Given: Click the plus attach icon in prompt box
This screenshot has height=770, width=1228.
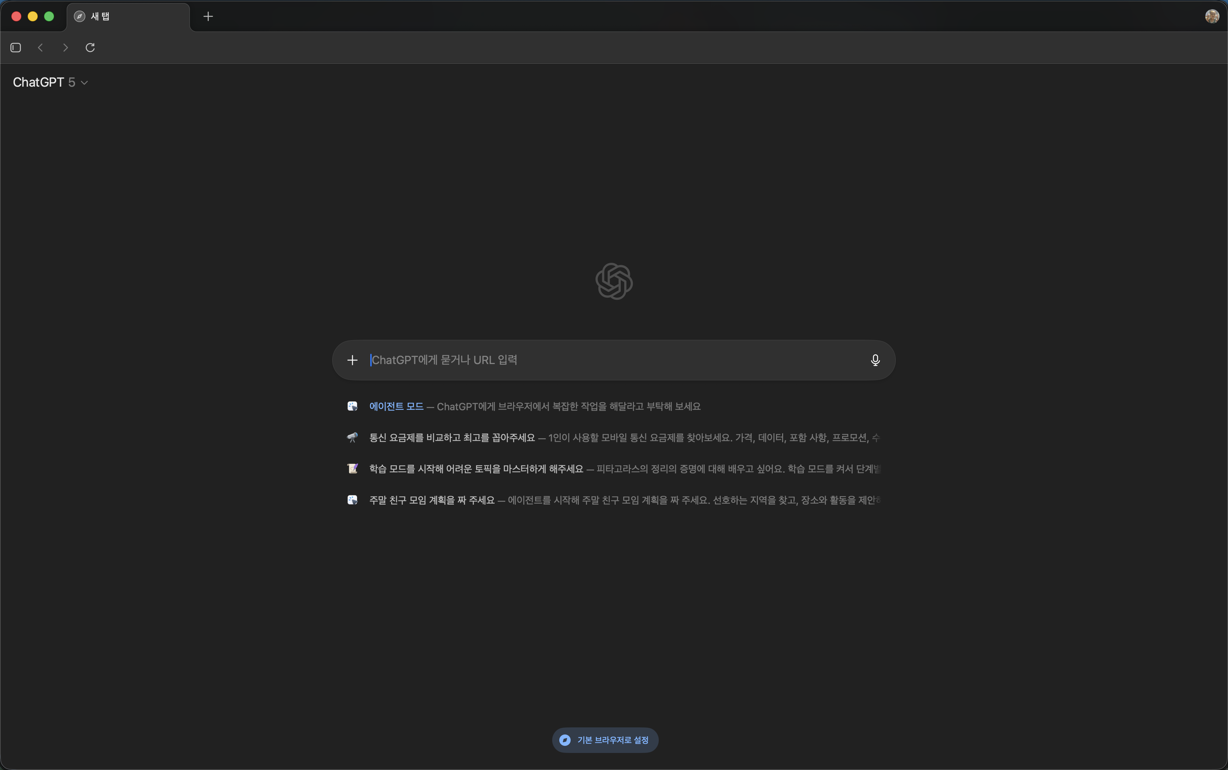Looking at the screenshot, I should [x=352, y=360].
